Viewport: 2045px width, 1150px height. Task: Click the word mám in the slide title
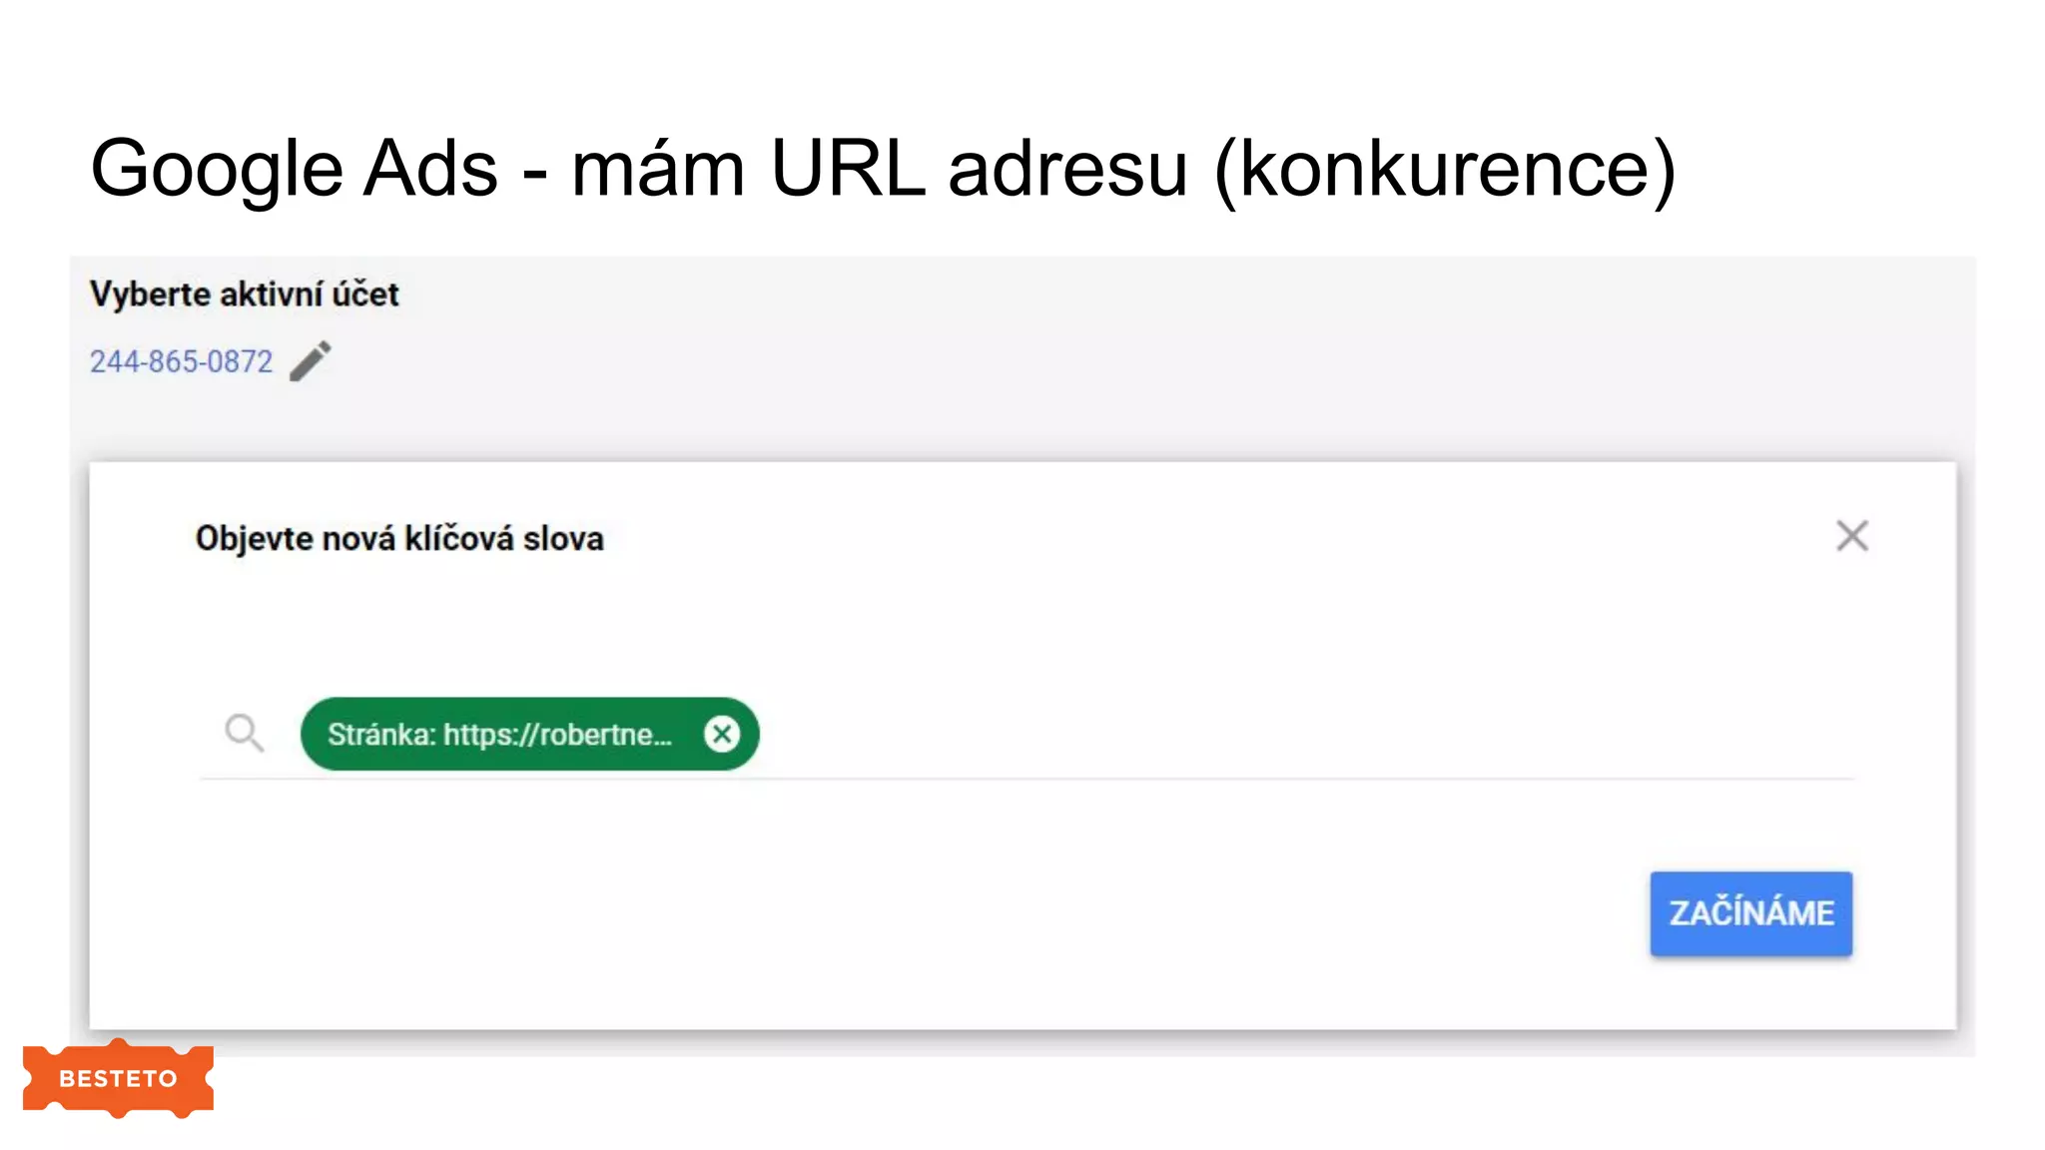click(658, 169)
